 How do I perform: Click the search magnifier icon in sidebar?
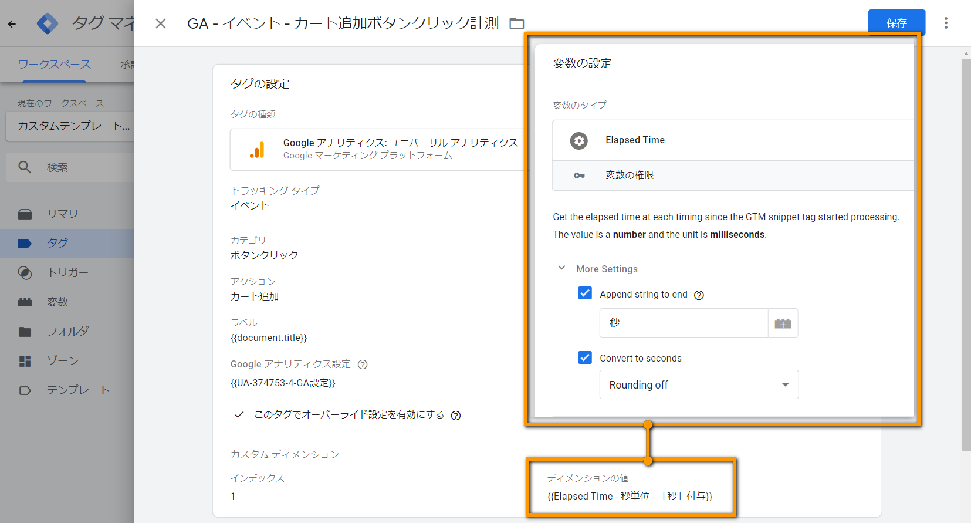click(x=25, y=167)
